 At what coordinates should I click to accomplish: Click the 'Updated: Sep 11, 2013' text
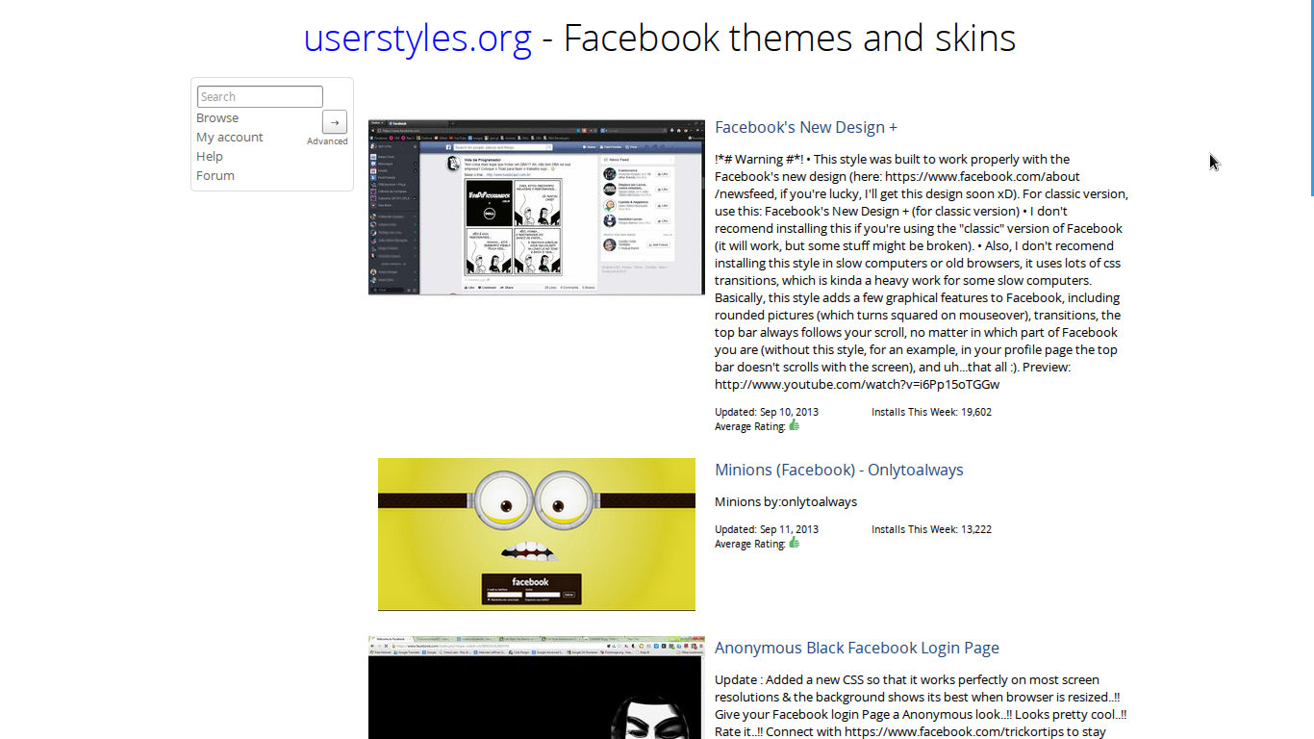(767, 529)
